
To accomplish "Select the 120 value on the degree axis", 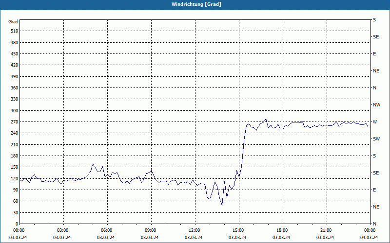I will click(15, 178).
